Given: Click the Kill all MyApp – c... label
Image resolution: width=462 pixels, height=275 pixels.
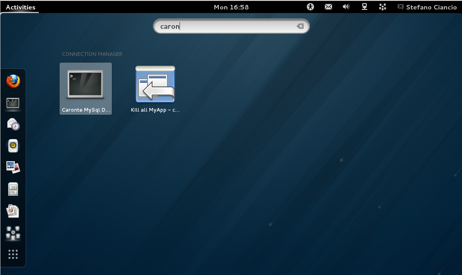Looking at the screenshot, I should click(x=155, y=110).
